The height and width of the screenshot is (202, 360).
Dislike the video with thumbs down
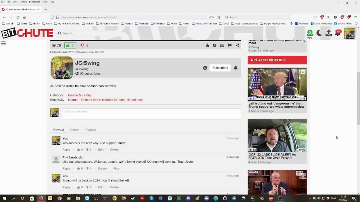[84, 45]
